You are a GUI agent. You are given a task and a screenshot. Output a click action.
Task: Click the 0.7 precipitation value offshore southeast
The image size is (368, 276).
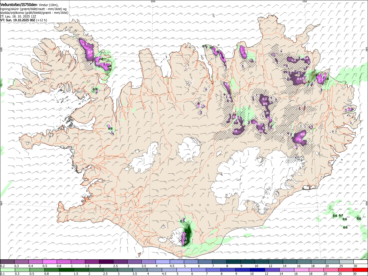tap(341, 216)
